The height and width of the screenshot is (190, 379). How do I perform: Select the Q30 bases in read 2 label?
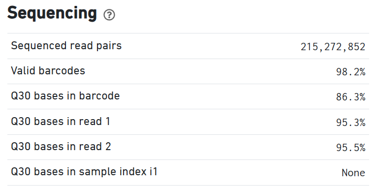61,147
